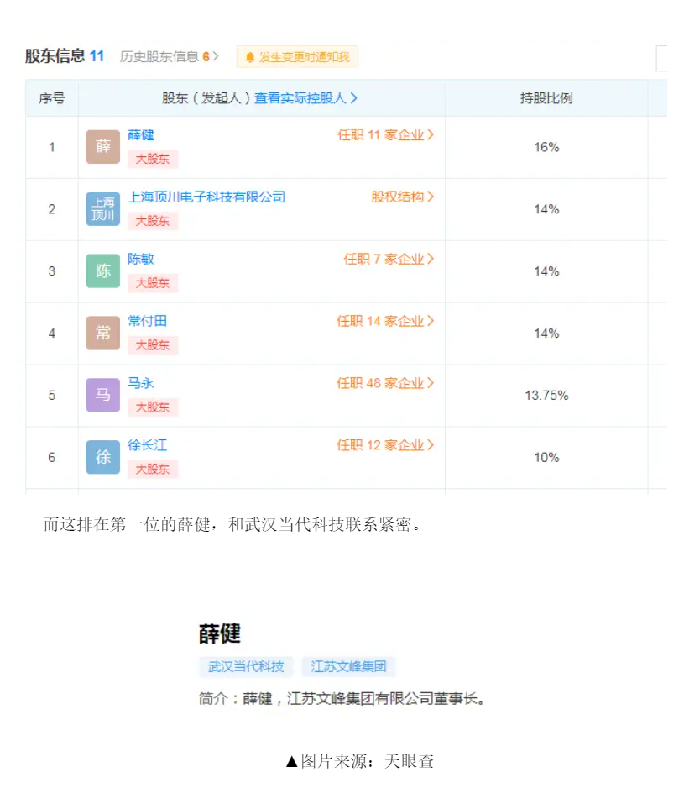Click the 马 avatar icon for 马永
This screenshot has height=788, width=684.
103,395
